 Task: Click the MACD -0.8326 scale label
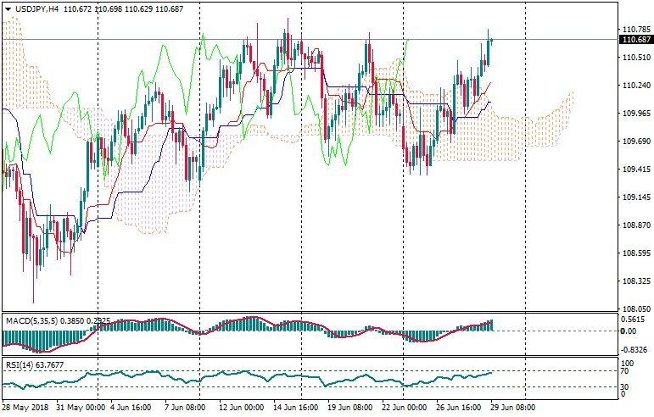pyautogui.click(x=634, y=348)
